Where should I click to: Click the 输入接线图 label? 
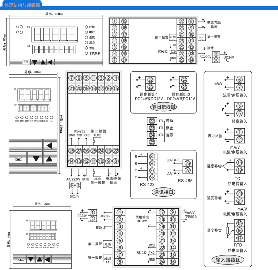click(x=228, y=260)
